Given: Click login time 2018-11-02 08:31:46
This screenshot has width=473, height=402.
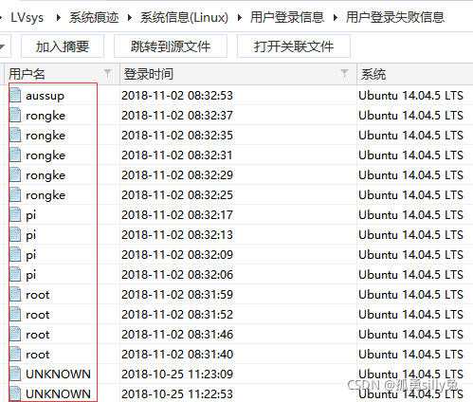Looking at the screenshot, I should pyautogui.click(x=177, y=335).
